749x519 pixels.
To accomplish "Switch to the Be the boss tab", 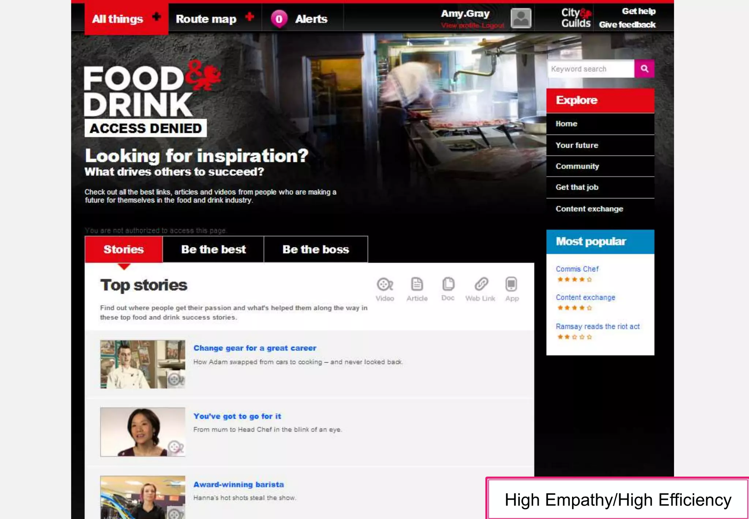I will coord(316,250).
